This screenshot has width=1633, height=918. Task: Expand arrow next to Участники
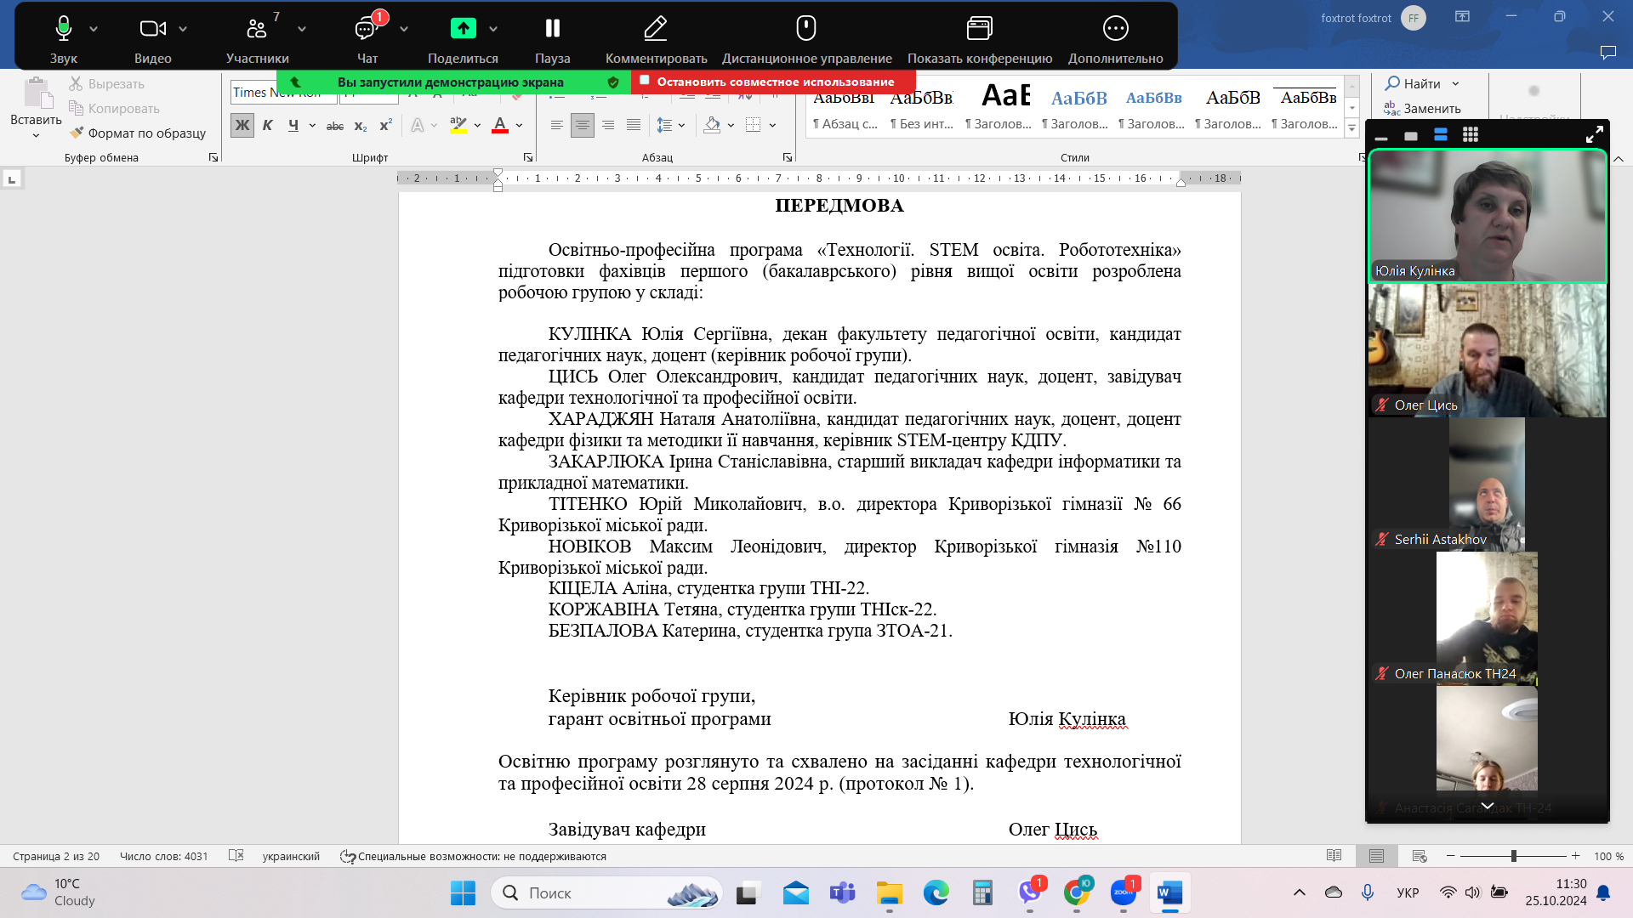(x=302, y=29)
